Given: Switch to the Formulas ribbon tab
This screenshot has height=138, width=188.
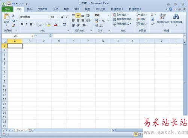Looking at the screenshot, I should pos(56,9).
